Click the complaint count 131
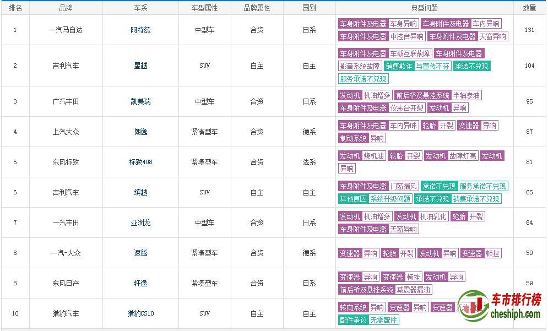The image size is (548, 331). (529, 30)
